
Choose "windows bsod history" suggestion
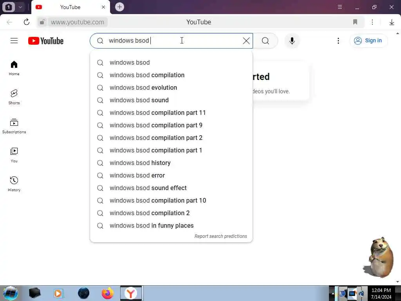click(172, 163)
